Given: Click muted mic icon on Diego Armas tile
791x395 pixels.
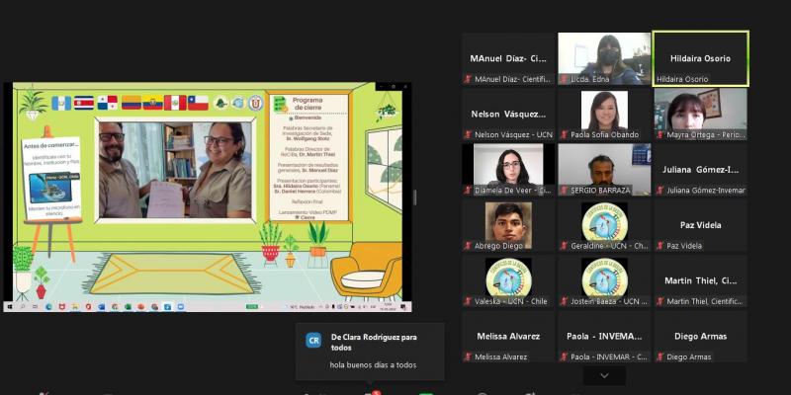Looking at the screenshot, I should click(660, 357).
